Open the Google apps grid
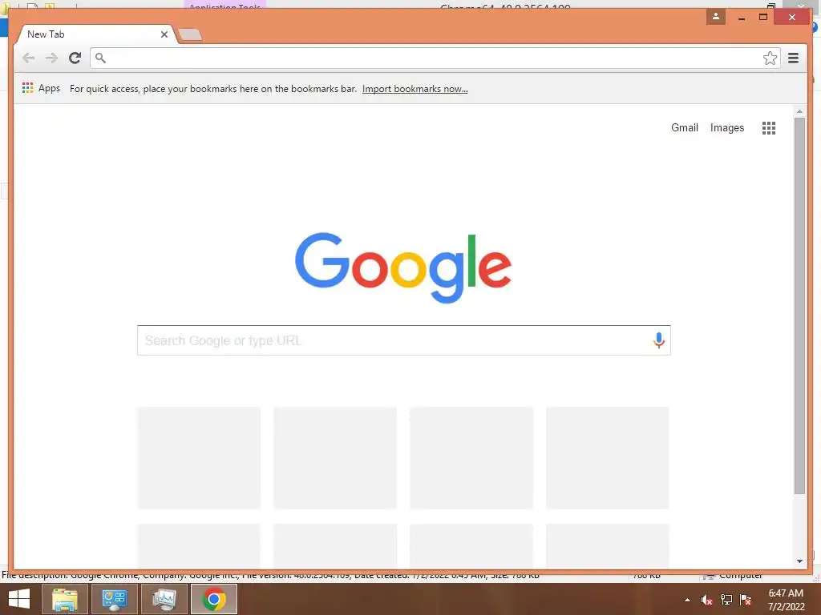 [x=769, y=128]
